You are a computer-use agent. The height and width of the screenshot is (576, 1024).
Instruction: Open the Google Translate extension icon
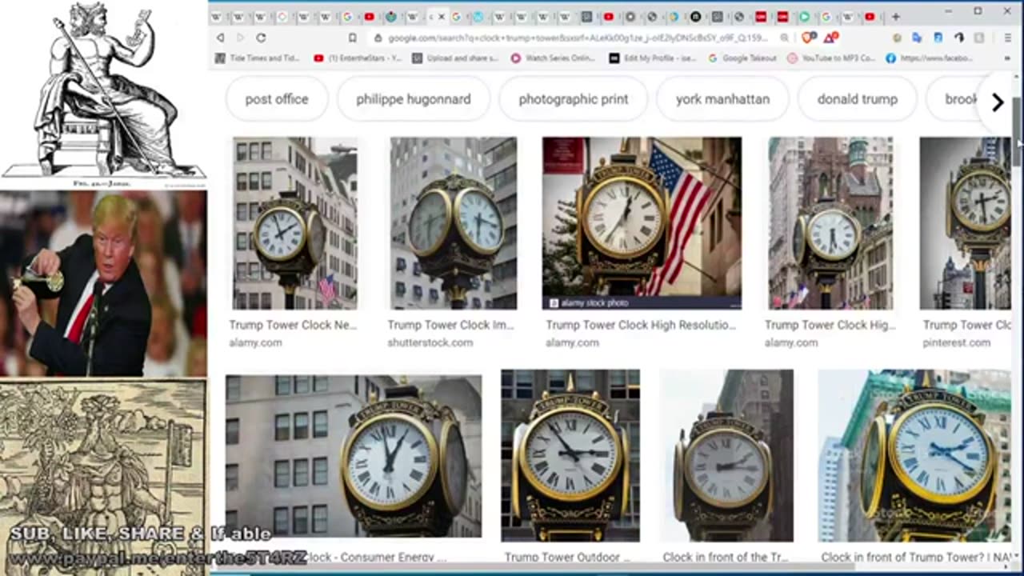(x=917, y=38)
